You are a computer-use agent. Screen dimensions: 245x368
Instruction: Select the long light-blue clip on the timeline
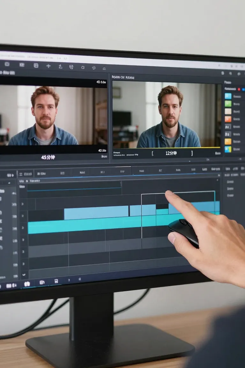pyautogui.click(x=96, y=213)
